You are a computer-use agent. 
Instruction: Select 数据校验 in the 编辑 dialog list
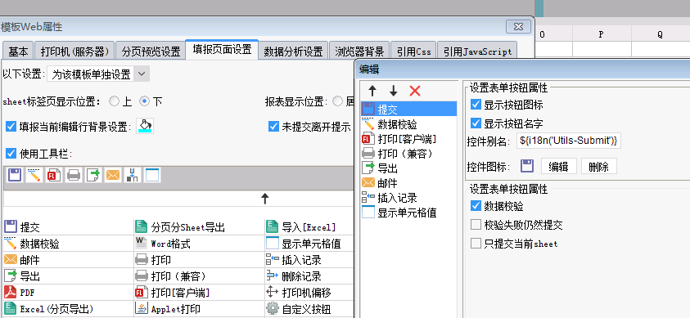408,124
